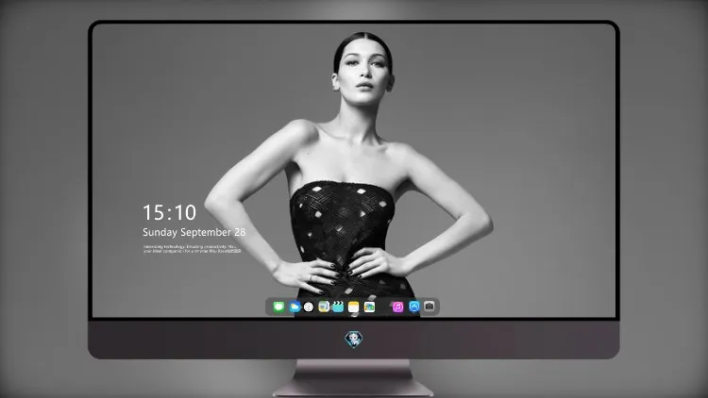Open the Photos gallery app in dock
708x398 pixels.
point(369,307)
